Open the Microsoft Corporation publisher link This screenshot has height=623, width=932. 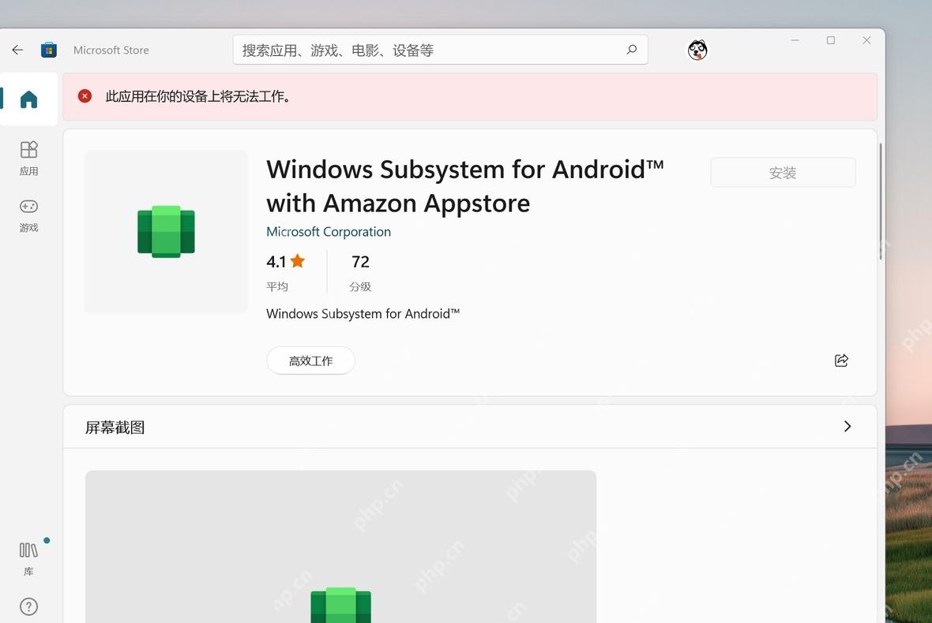[x=329, y=232]
